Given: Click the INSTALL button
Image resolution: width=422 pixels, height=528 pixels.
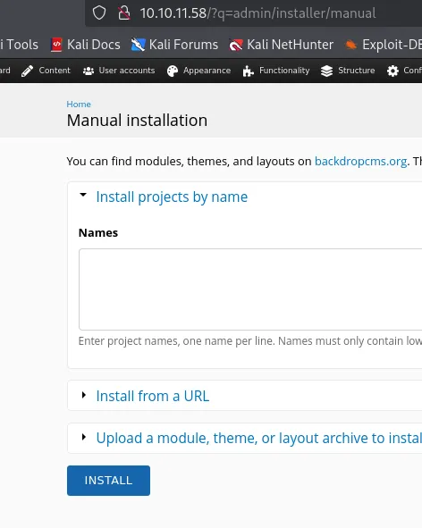Looking at the screenshot, I should tap(108, 481).
